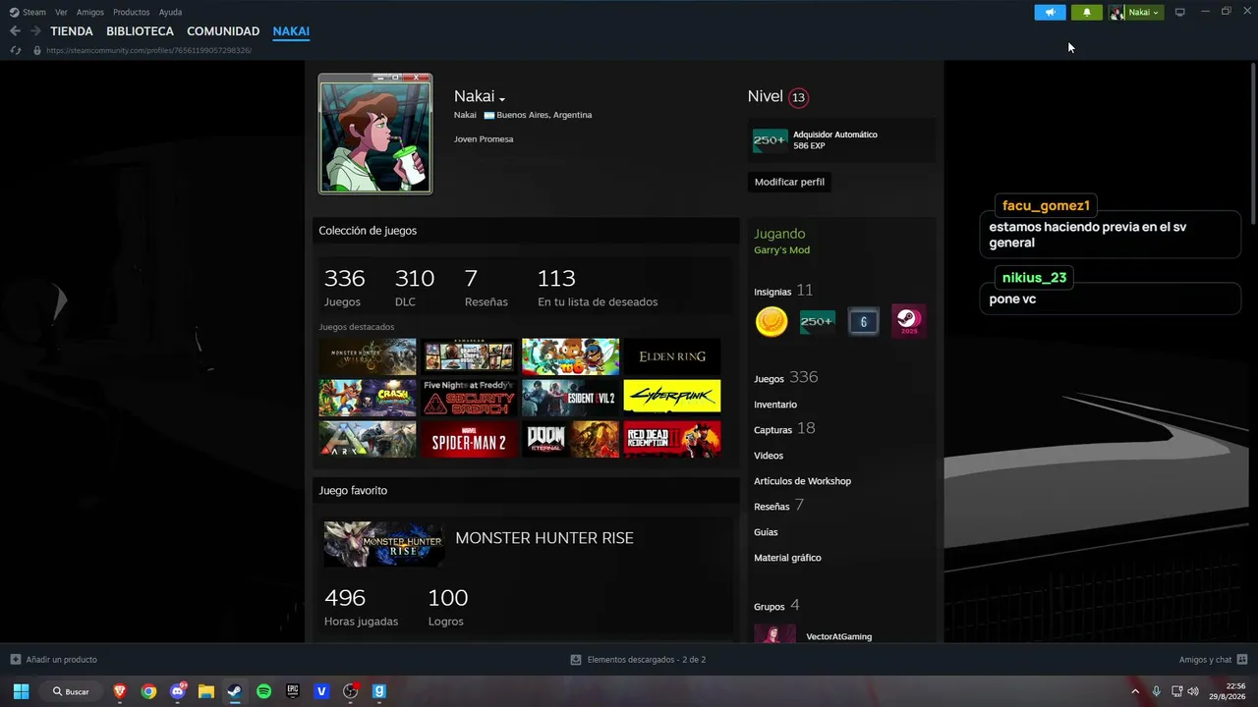
Task: View the Steam 2025 badge under Insignias
Action: coord(908,321)
